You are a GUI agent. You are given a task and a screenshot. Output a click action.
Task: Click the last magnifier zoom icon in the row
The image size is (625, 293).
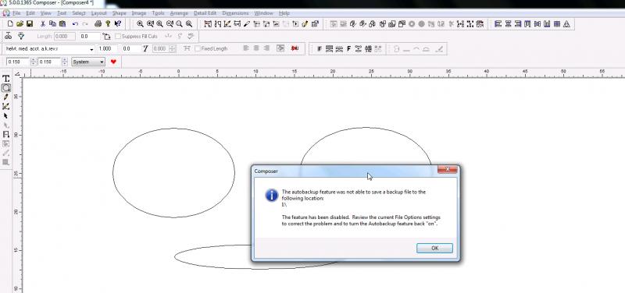click(189, 24)
